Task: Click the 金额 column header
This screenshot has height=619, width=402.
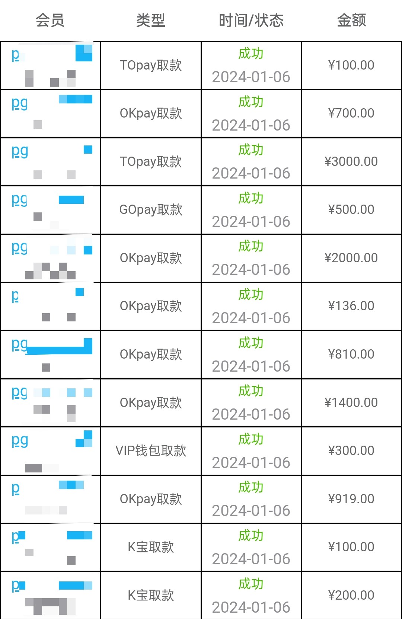Action: [x=351, y=20]
